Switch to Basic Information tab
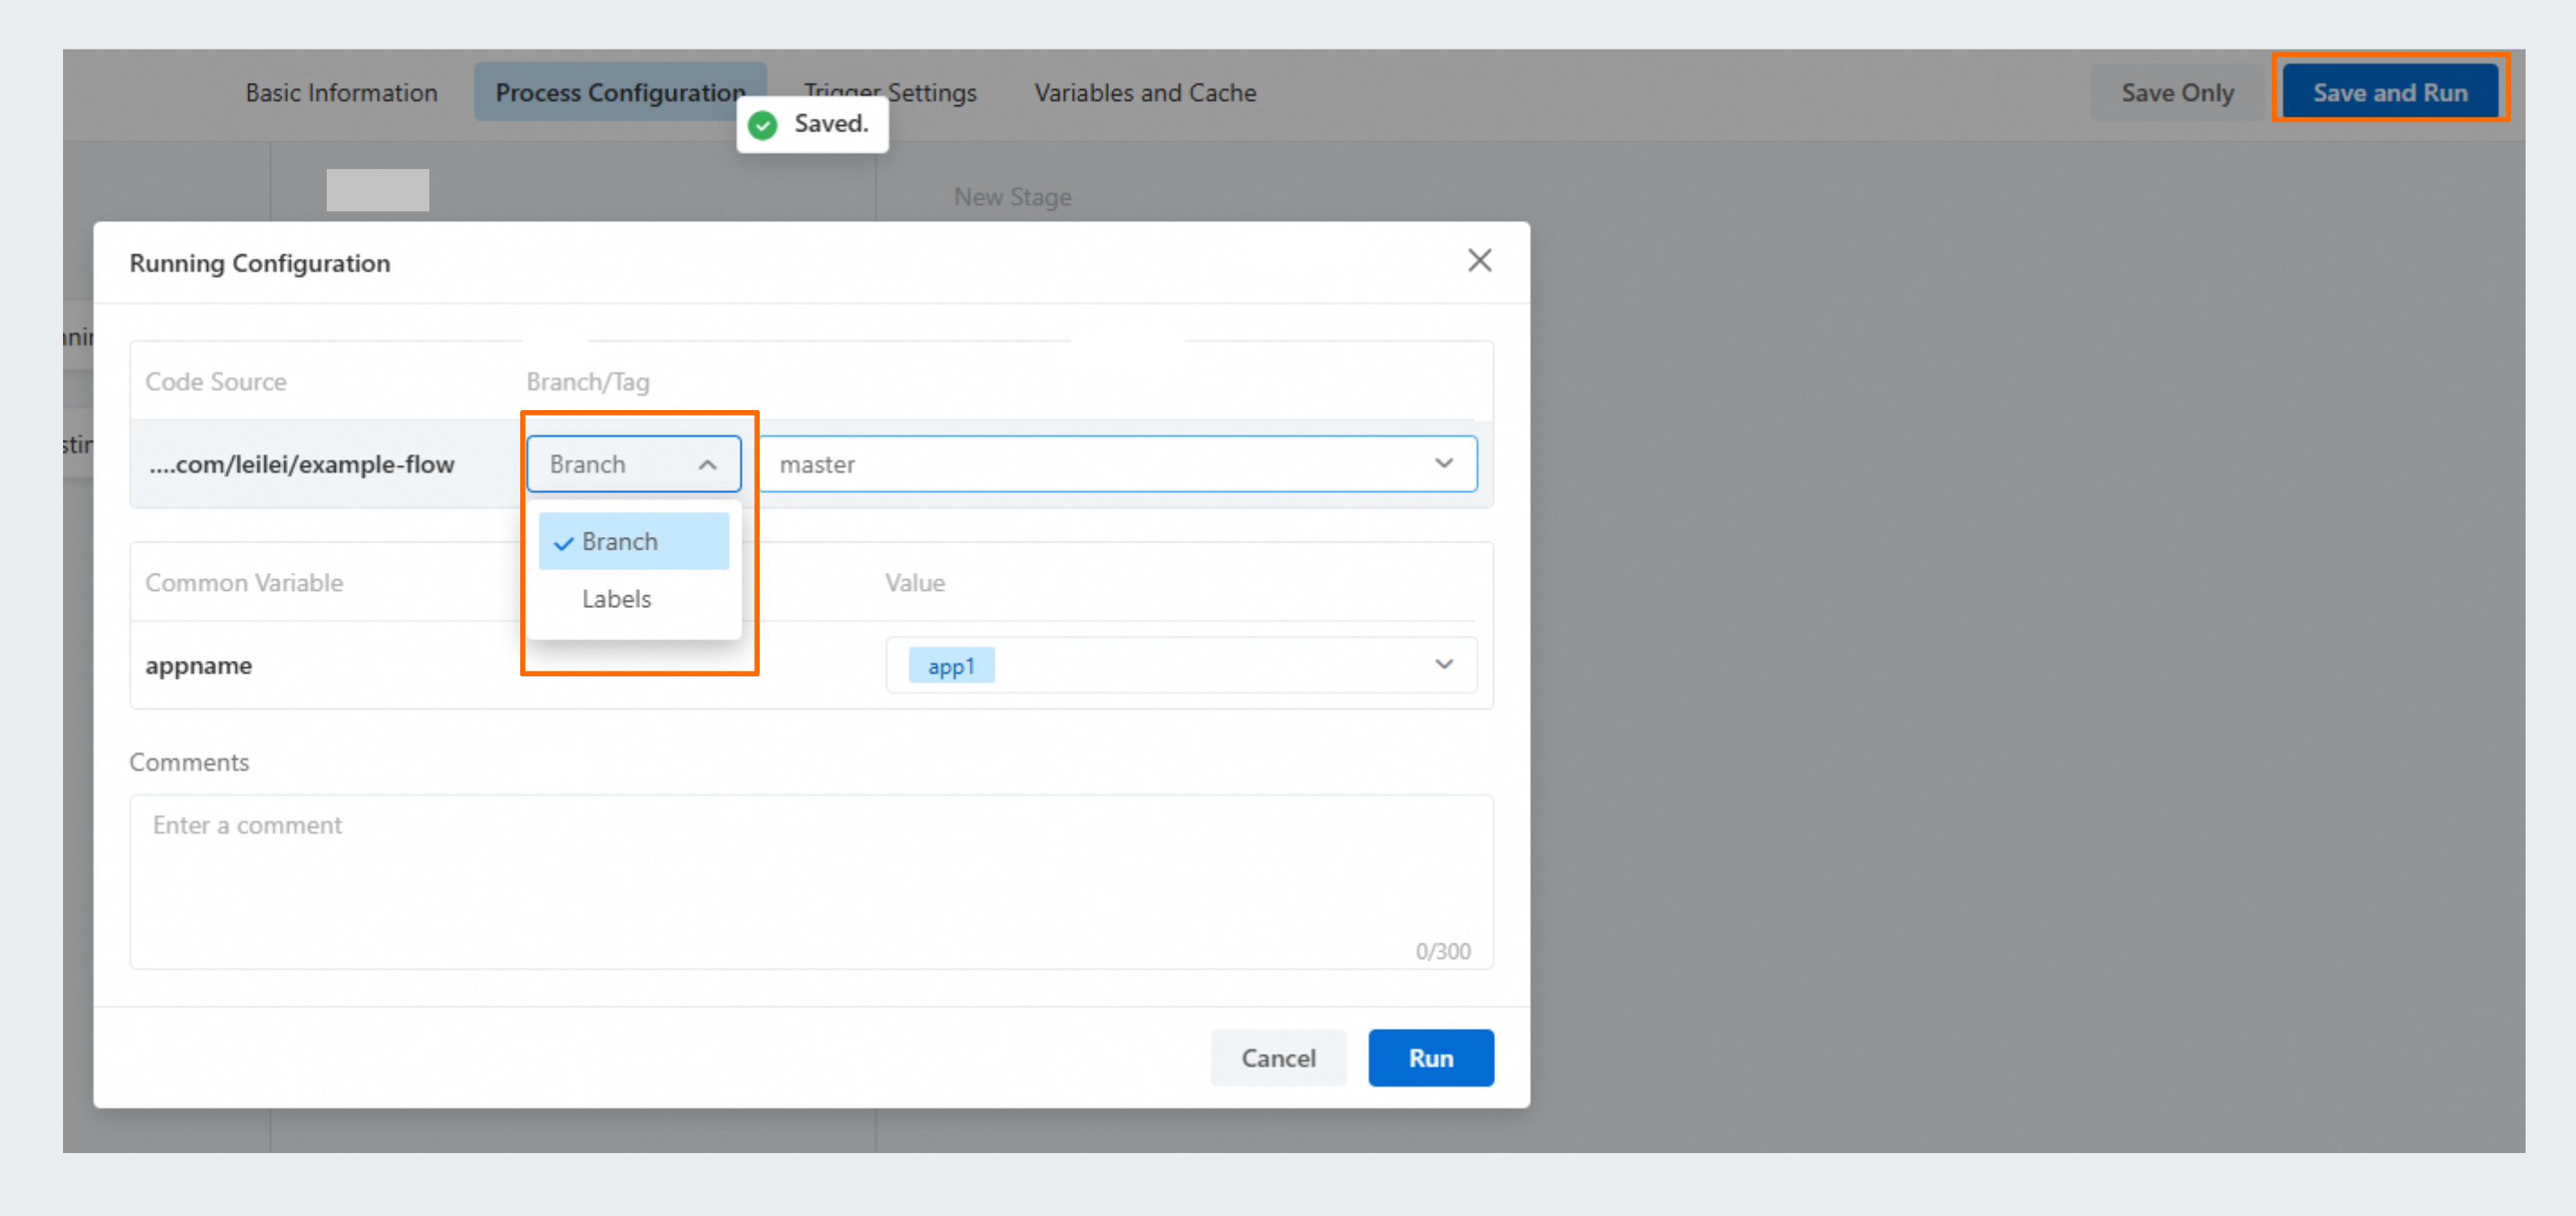The image size is (2576, 1216). tap(341, 93)
